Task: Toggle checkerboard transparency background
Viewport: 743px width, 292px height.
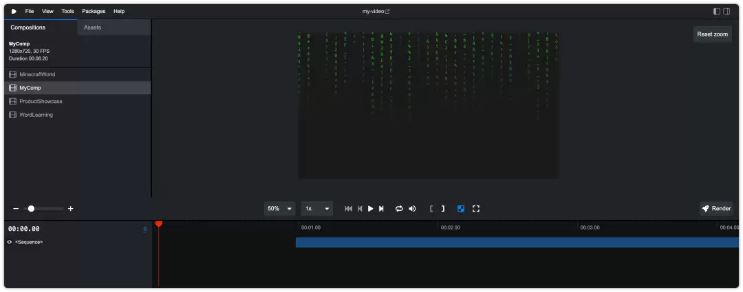Action: [460, 209]
